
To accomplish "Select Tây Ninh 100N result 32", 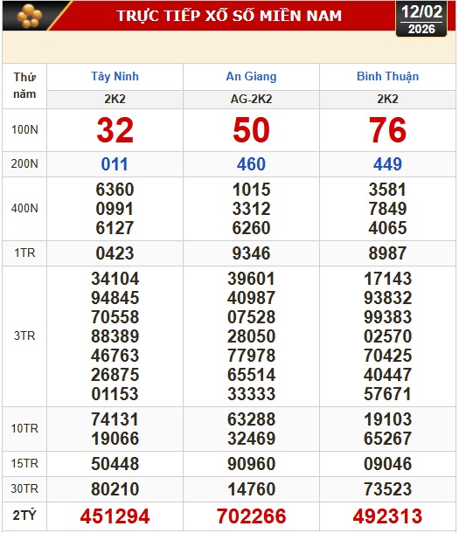I will (115, 130).
